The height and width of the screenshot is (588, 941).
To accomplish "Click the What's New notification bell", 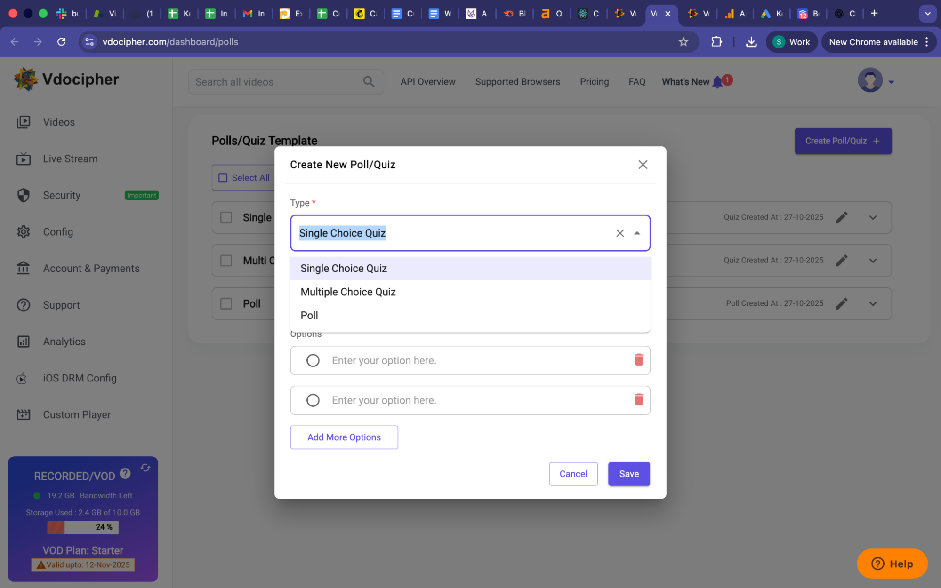I will tap(717, 82).
